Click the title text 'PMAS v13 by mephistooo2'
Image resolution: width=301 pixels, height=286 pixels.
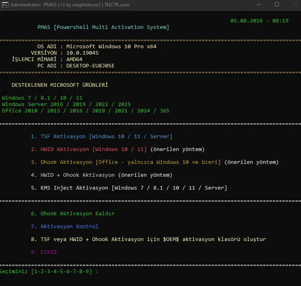[x=72, y=5]
